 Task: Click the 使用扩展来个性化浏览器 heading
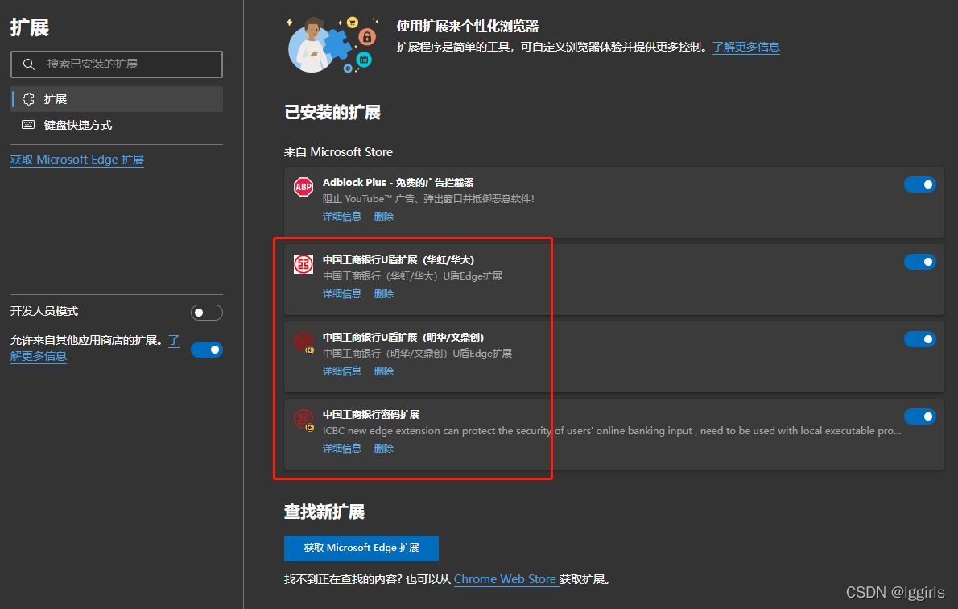click(x=468, y=27)
